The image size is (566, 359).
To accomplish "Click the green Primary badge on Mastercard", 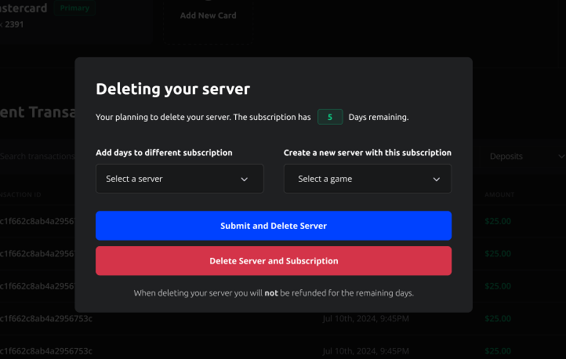I will click(x=74, y=9).
